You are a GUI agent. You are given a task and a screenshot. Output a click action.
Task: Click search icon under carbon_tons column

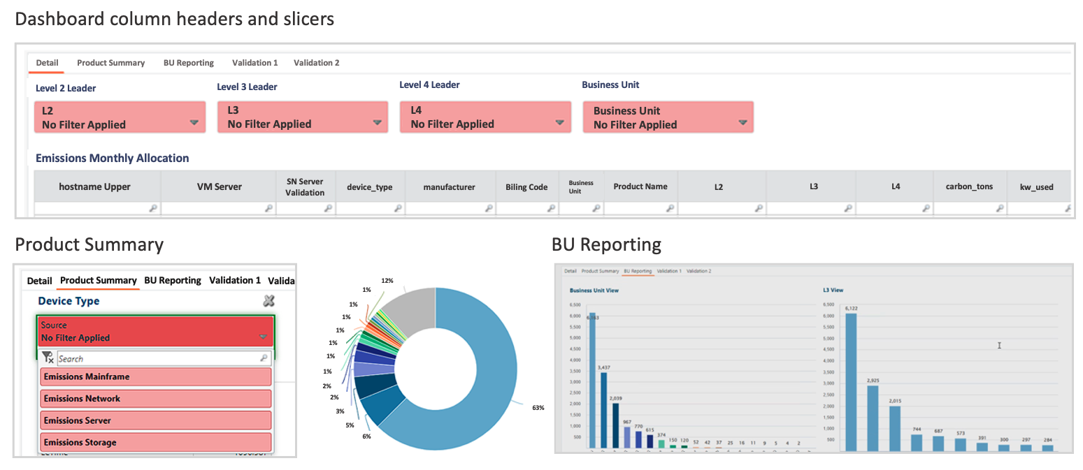(1000, 208)
